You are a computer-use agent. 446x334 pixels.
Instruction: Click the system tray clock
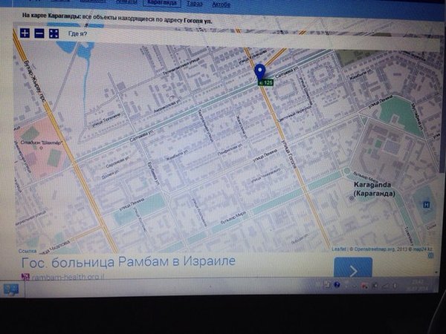pyautogui.click(x=415, y=284)
